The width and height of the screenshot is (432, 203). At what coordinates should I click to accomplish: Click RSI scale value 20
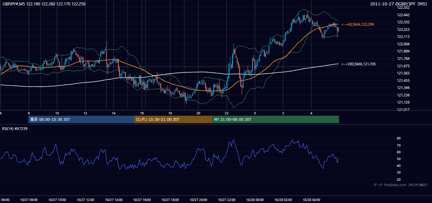click(399, 179)
